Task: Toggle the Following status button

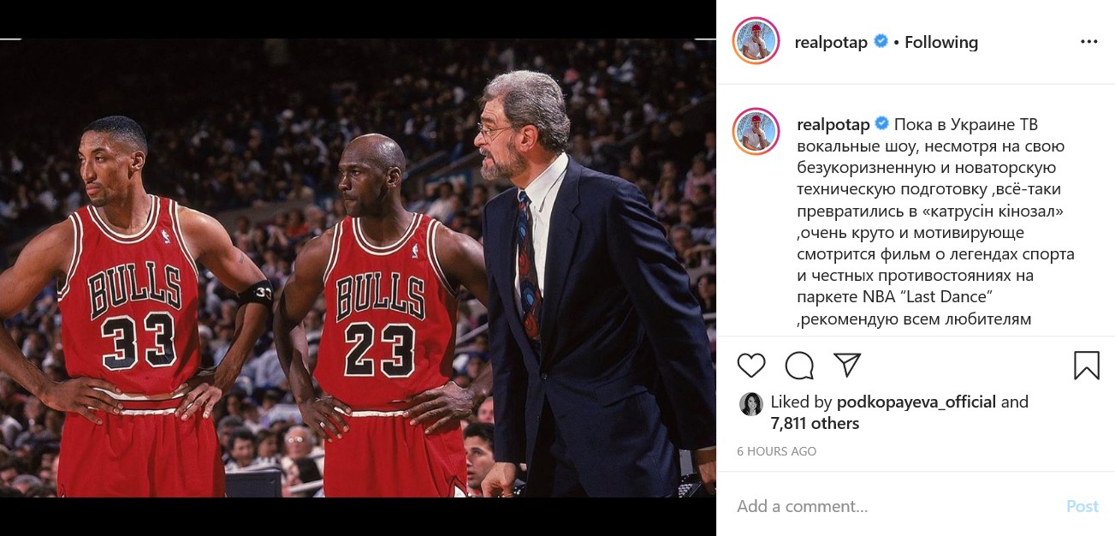Action: [941, 42]
